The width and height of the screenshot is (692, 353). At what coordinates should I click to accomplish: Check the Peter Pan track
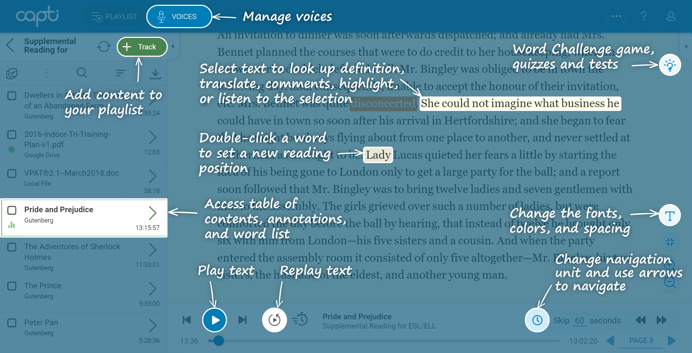(x=12, y=323)
